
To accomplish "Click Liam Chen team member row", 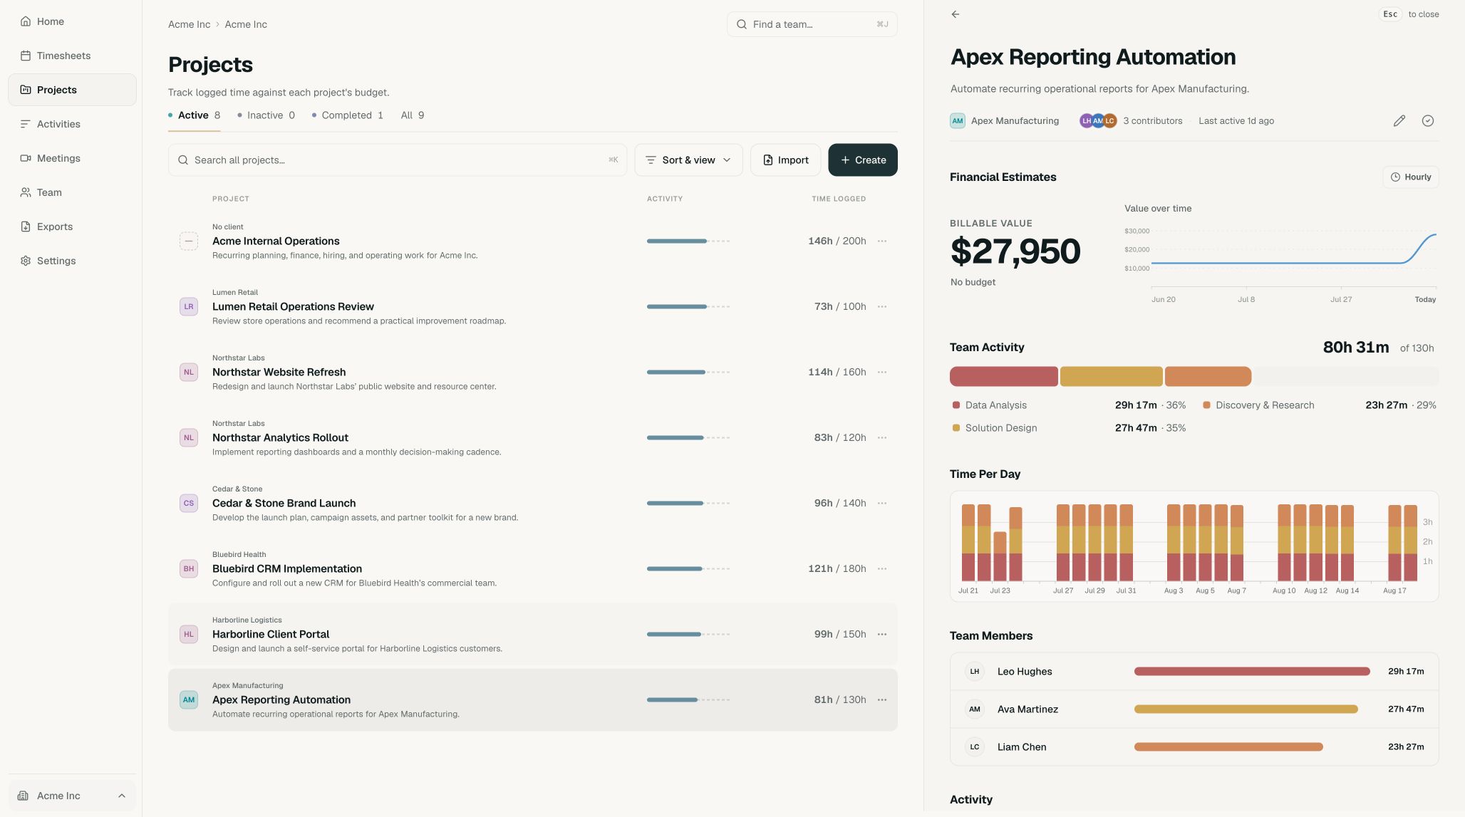I will pos(1194,747).
